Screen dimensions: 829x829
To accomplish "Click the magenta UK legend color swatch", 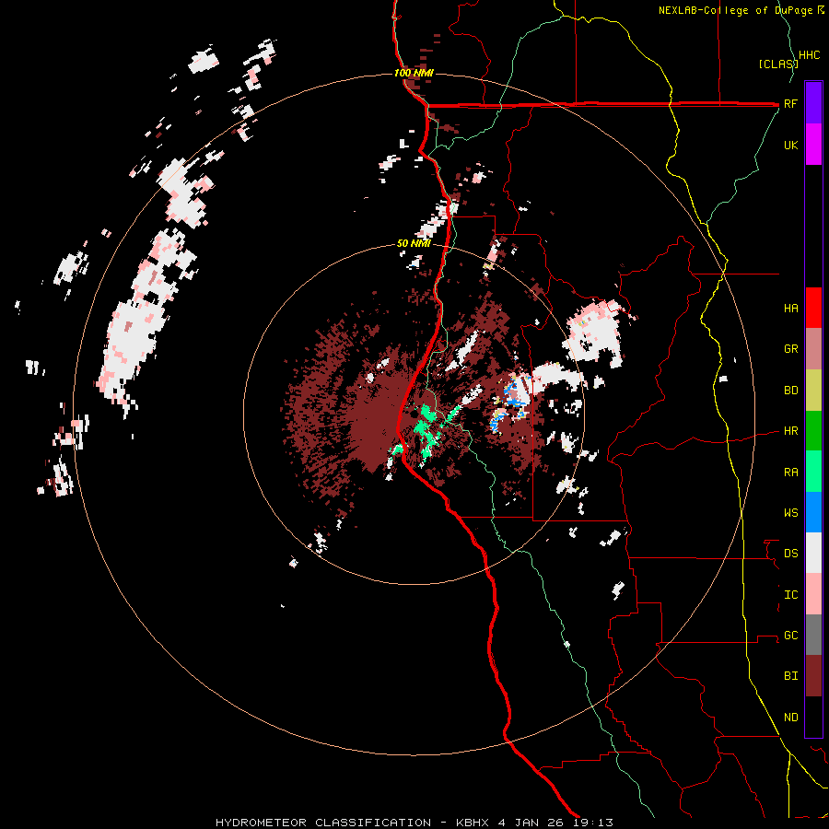I will click(x=813, y=145).
